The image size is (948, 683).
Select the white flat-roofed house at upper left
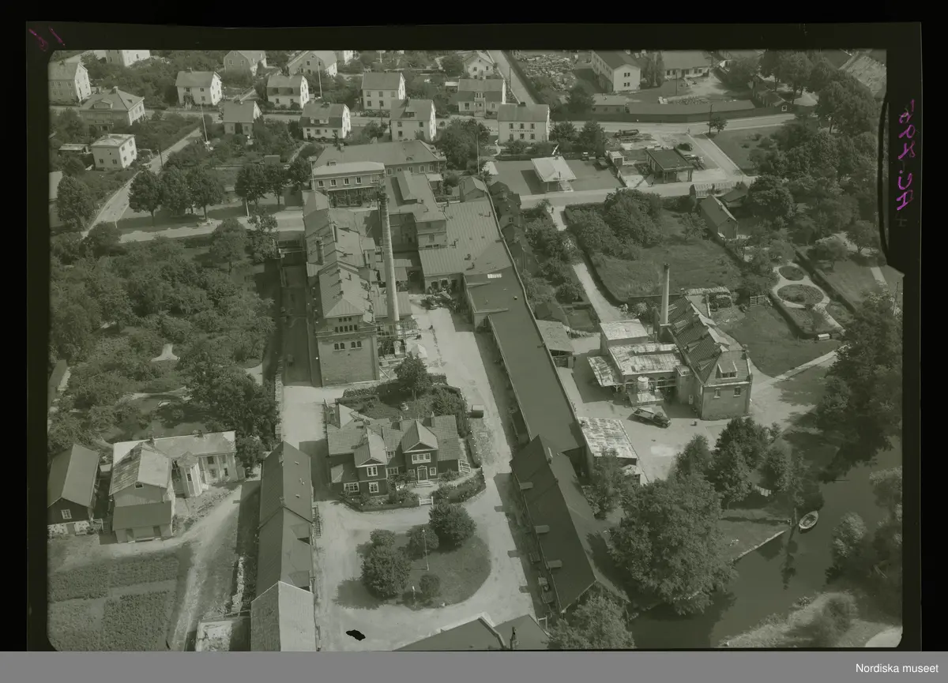tap(114, 151)
